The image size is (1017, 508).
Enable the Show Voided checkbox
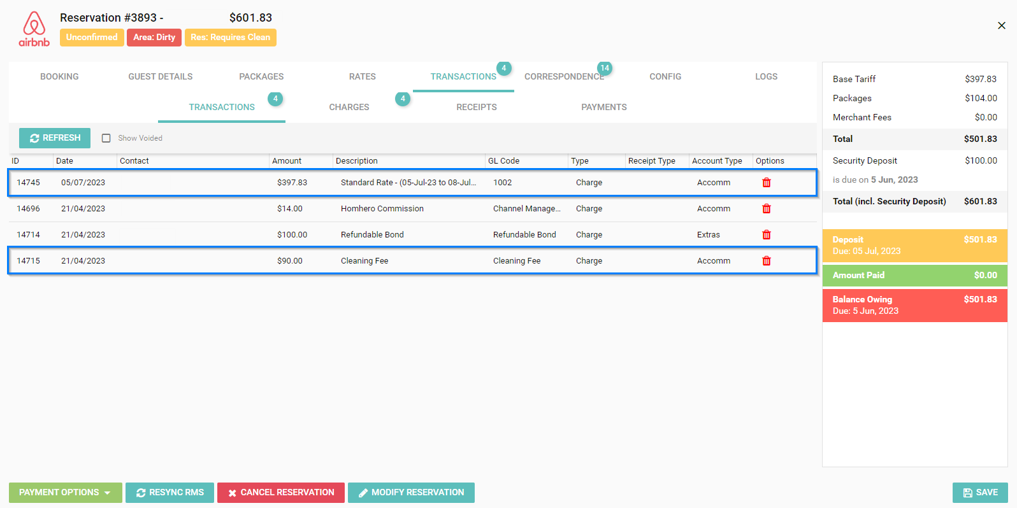coord(106,138)
